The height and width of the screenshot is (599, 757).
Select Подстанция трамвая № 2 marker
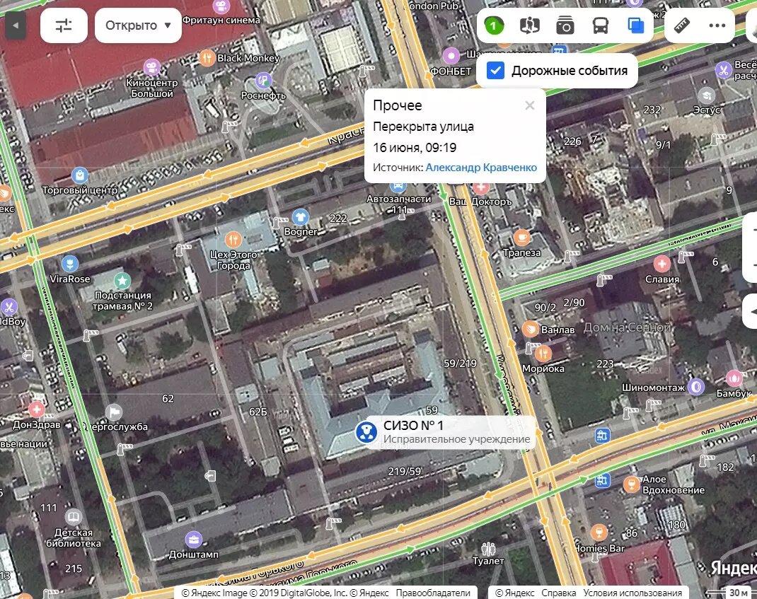point(122,280)
